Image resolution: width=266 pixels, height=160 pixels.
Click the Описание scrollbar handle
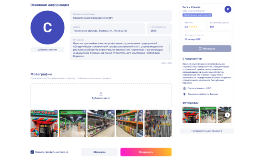170,48
